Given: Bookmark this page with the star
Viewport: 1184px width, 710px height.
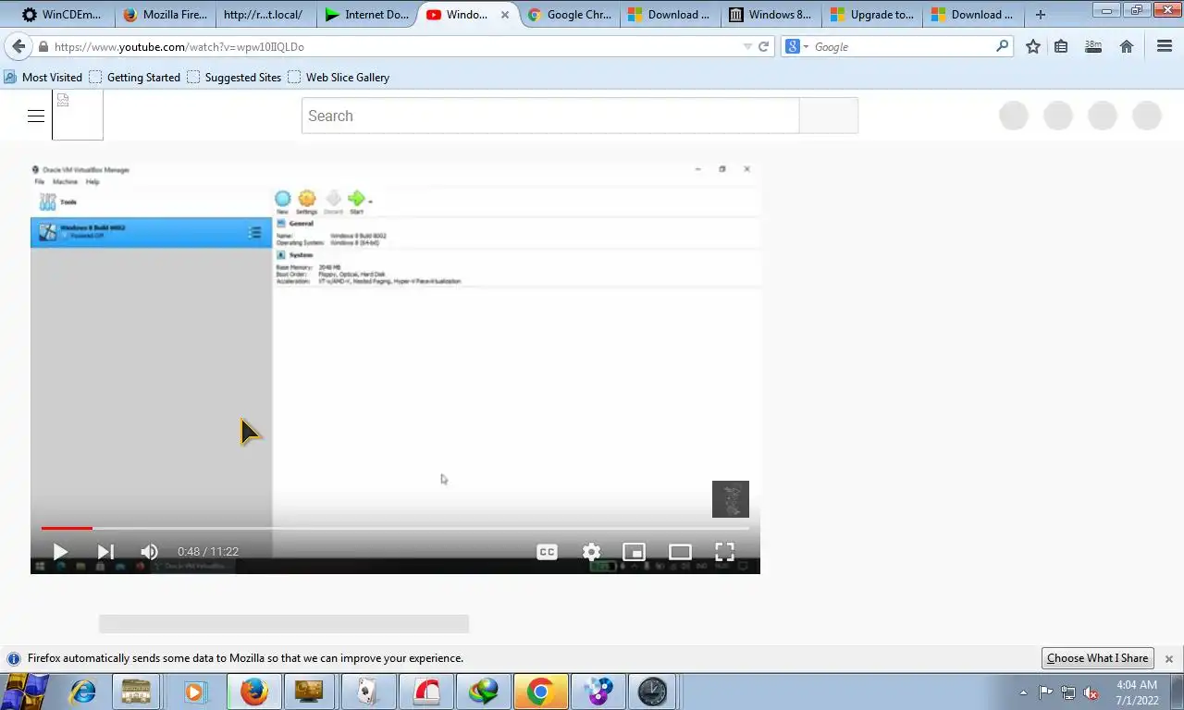Looking at the screenshot, I should [x=1033, y=46].
